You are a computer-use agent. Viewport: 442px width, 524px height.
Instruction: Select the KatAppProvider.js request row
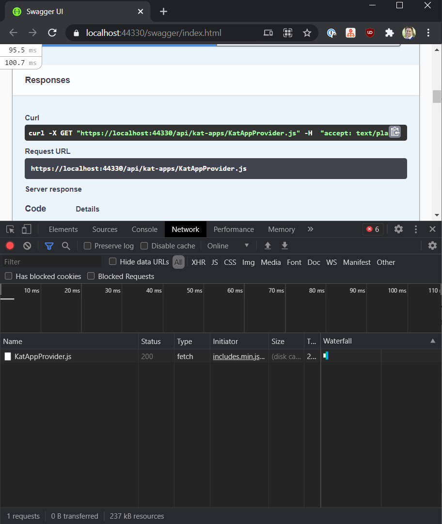[x=221, y=357]
